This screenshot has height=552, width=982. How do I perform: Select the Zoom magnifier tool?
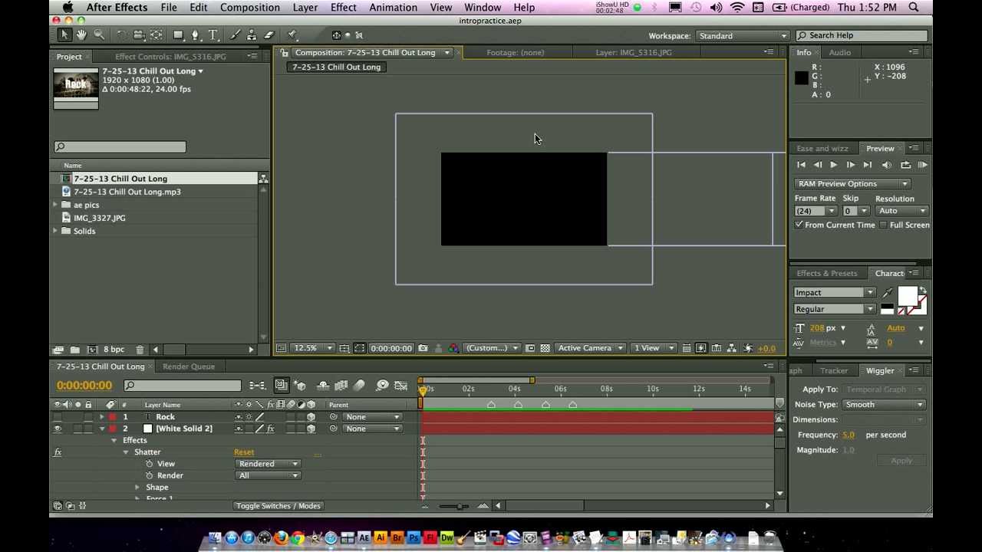pyautogui.click(x=99, y=35)
